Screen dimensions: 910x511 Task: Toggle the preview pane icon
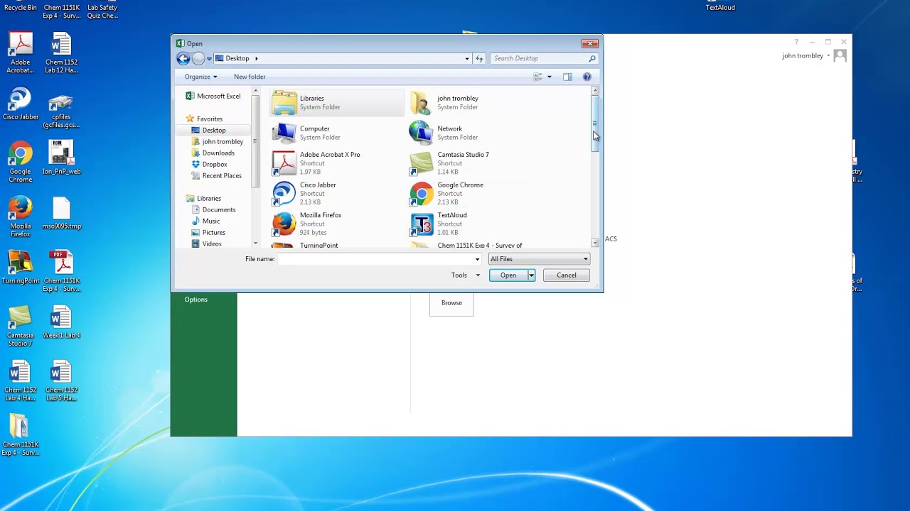point(567,77)
